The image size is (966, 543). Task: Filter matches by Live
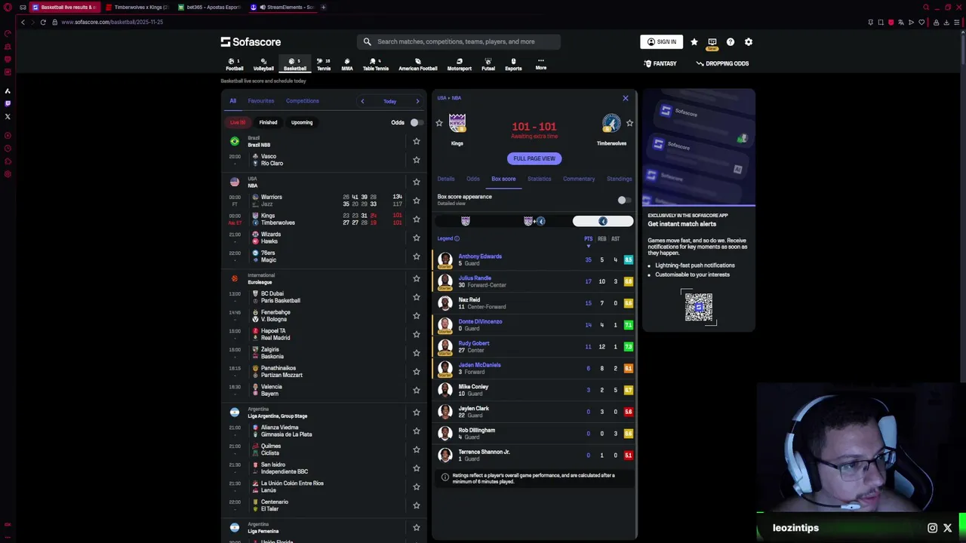tap(238, 122)
